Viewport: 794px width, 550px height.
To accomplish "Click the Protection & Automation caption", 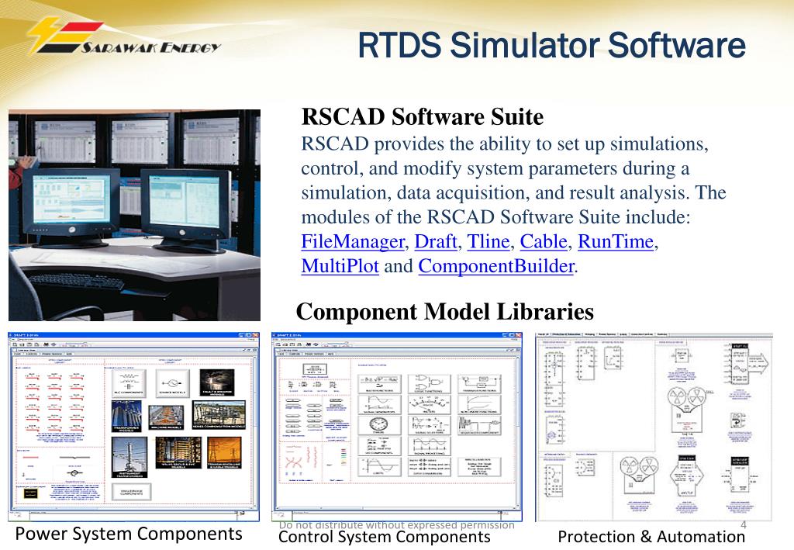I will (651, 537).
